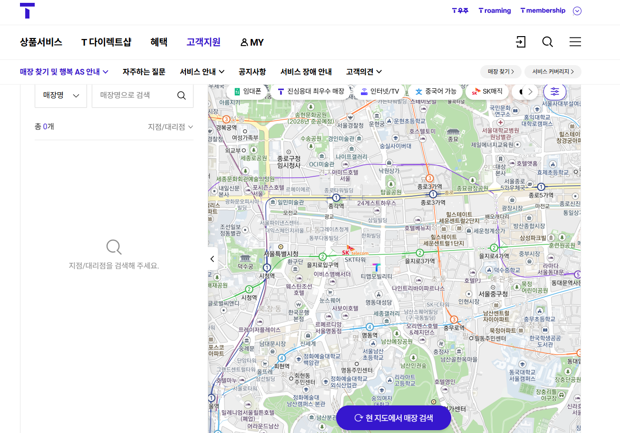The width and height of the screenshot is (620, 433).
Task: Toggle the 임대폰 filter chip
Action: [247, 91]
